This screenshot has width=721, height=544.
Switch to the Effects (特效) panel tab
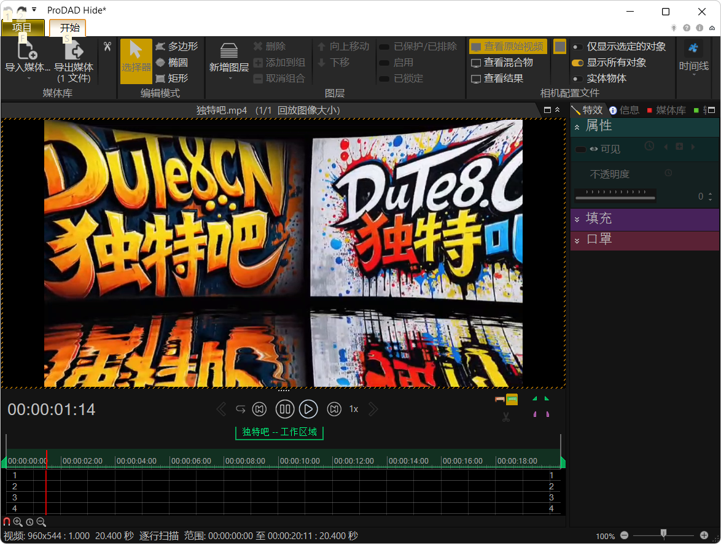tap(588, 111)
